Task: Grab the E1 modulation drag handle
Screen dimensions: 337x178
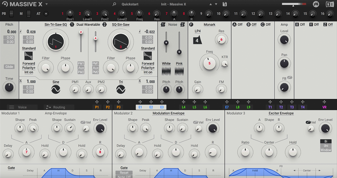Action: (x=140, y=102)
